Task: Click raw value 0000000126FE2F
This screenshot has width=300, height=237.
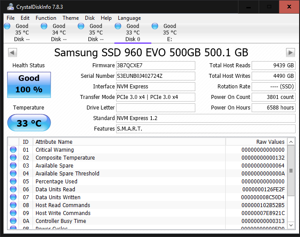Action: point(263,190)
